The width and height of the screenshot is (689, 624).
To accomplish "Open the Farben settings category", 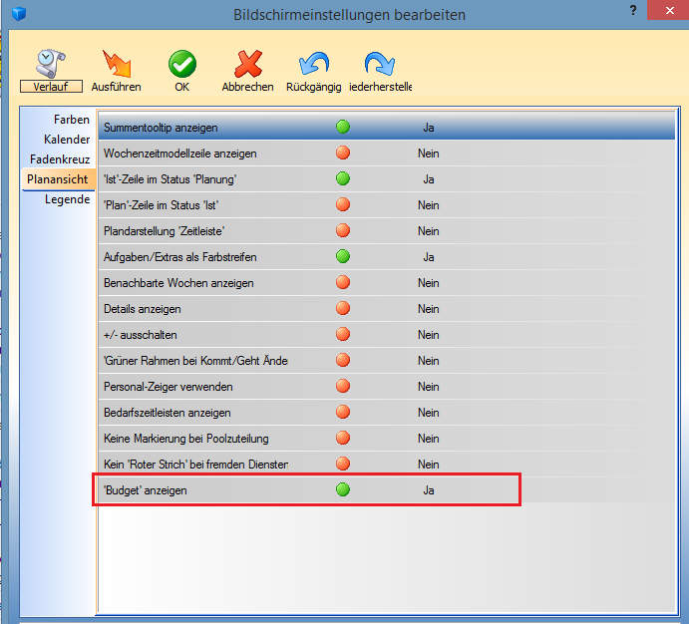I will 72,120.
